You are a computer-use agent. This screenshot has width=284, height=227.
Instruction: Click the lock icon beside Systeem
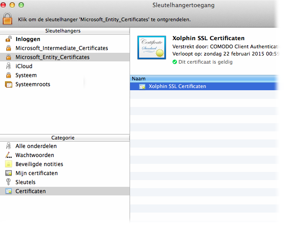click(9, 75)
